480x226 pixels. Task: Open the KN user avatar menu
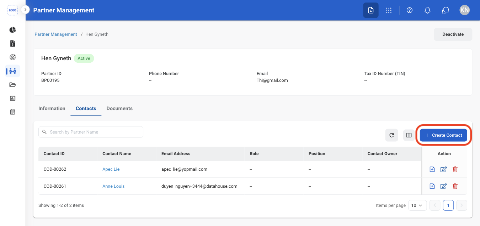tap(464, 10)
